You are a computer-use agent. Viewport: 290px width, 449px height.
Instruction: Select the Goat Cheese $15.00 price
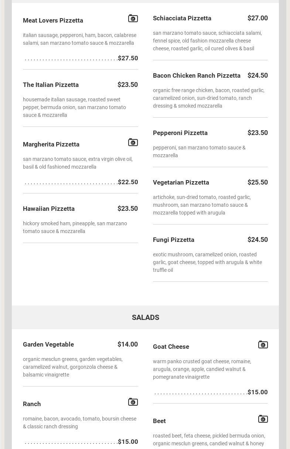point(257,392)
